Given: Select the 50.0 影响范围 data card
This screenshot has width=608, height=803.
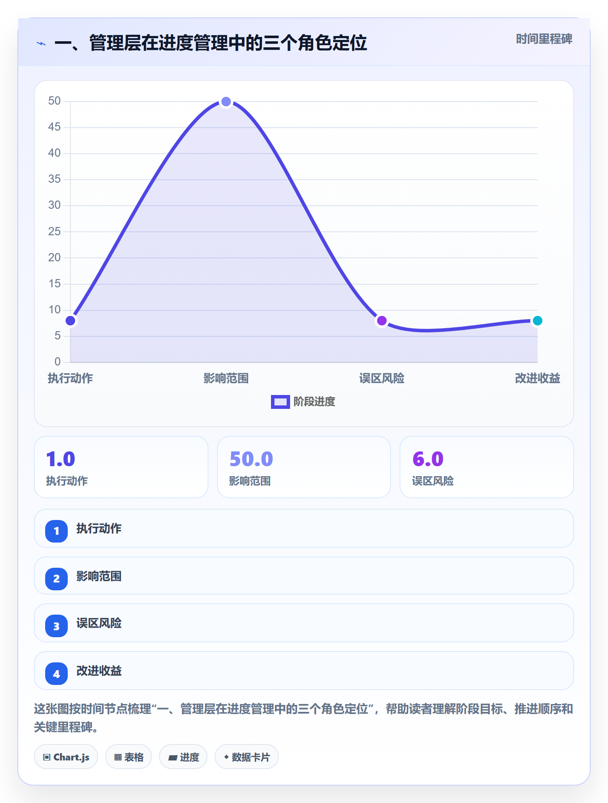Looking at the screenshot, I should coord(304,467).
